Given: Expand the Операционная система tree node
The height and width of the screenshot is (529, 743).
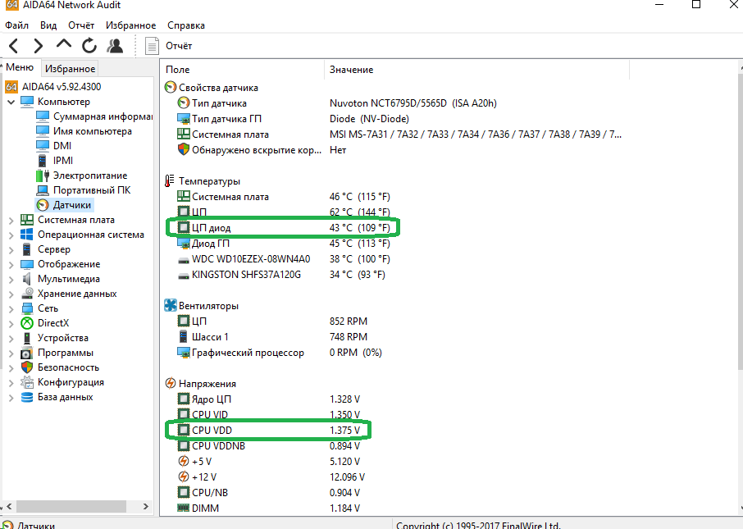Looking at the screenshot, I should pyautogui.click(x=11, y=235).
